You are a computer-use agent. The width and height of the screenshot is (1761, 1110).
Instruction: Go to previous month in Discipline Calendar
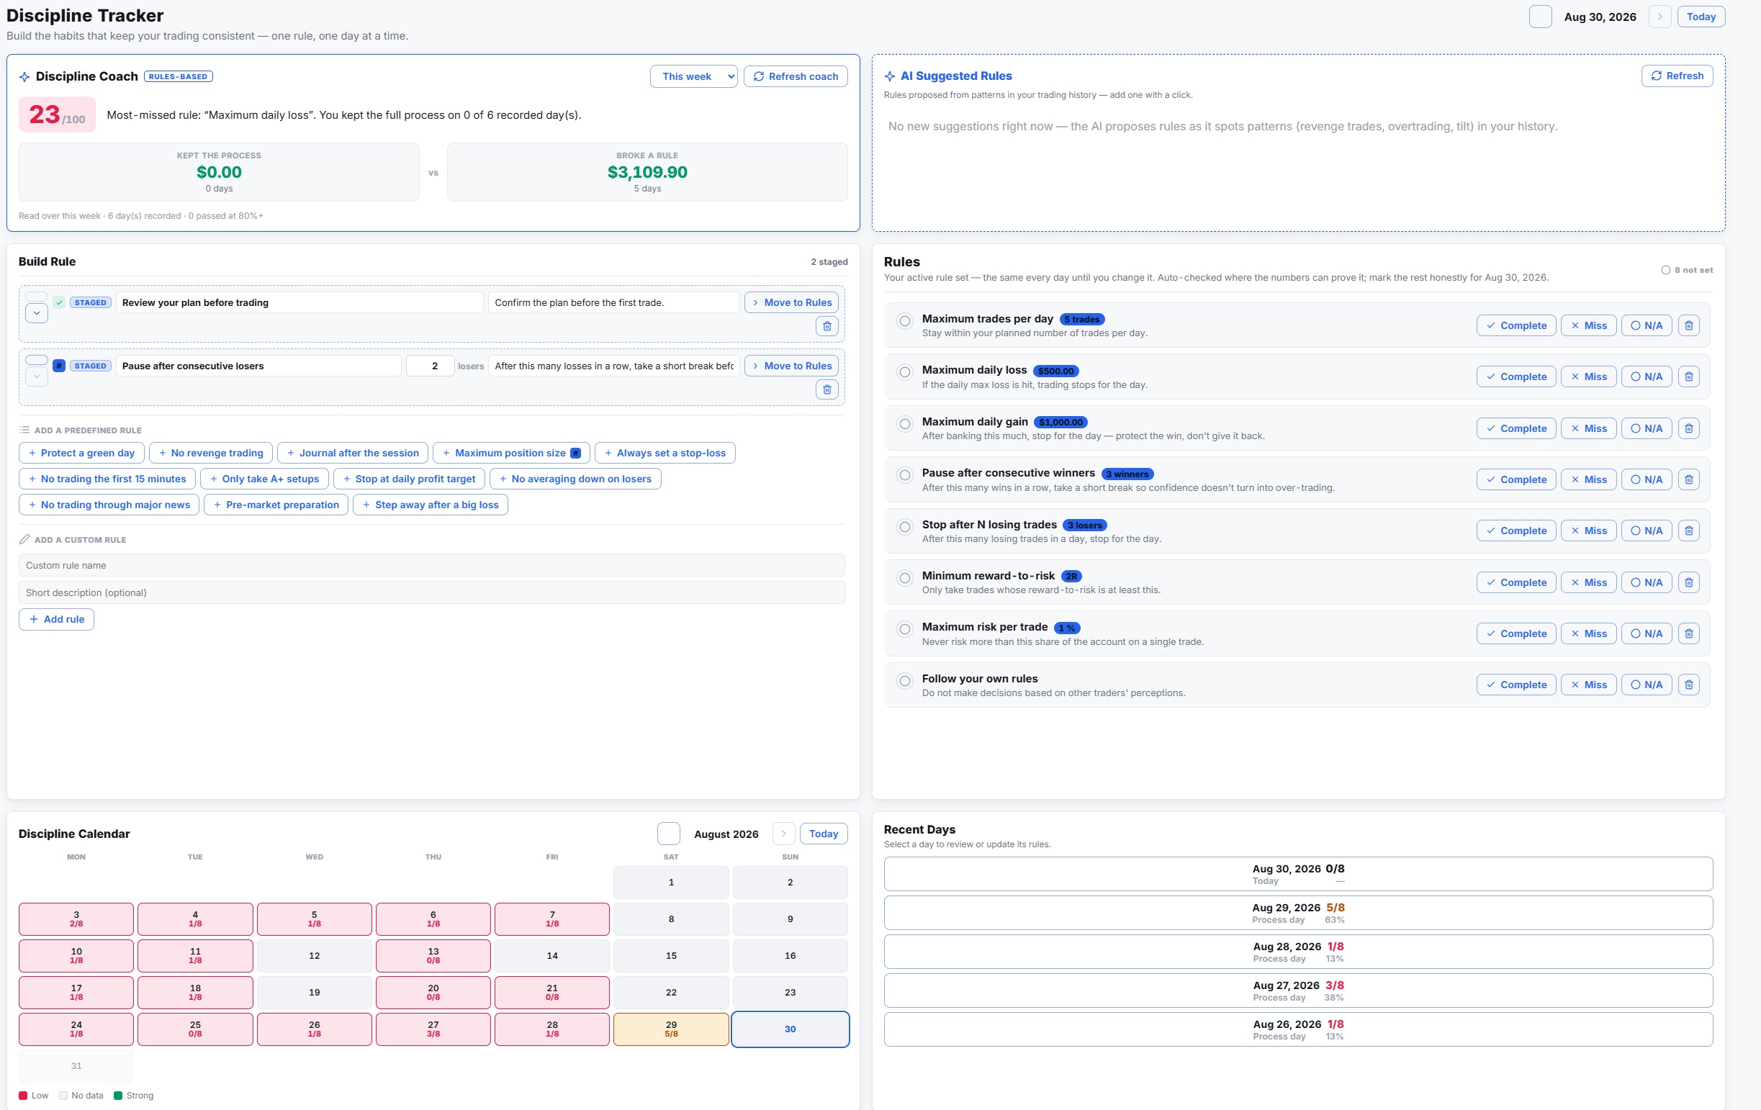coord(668,834)
